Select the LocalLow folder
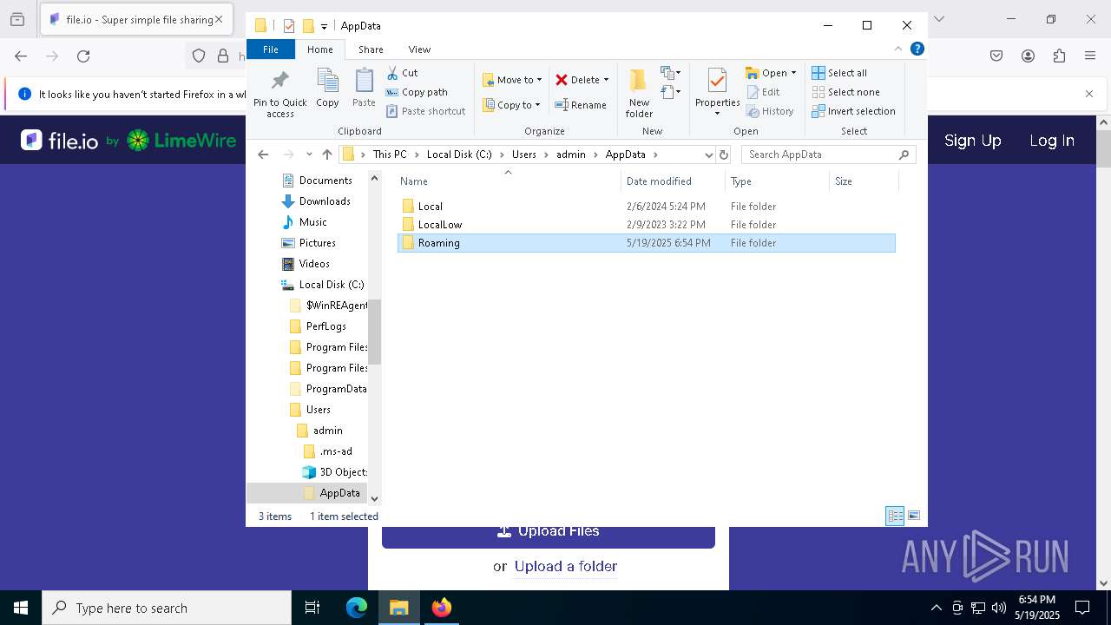Screen dimensions: 1111x625 tap(647, 225)
